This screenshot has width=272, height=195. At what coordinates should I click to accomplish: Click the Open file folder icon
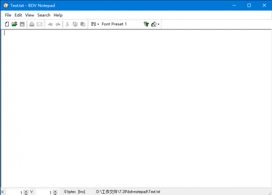[x=15, y=24]
